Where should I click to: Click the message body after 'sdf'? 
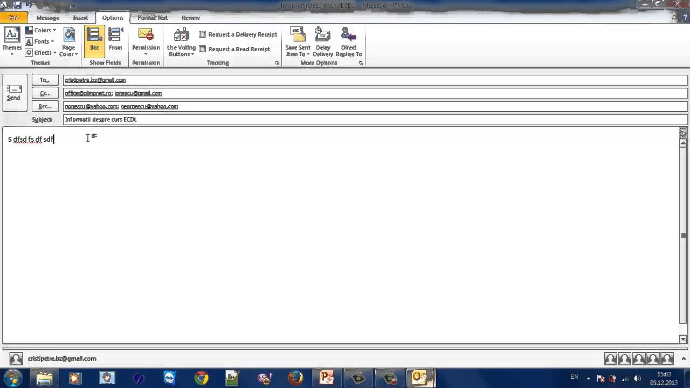pos(54,140)
